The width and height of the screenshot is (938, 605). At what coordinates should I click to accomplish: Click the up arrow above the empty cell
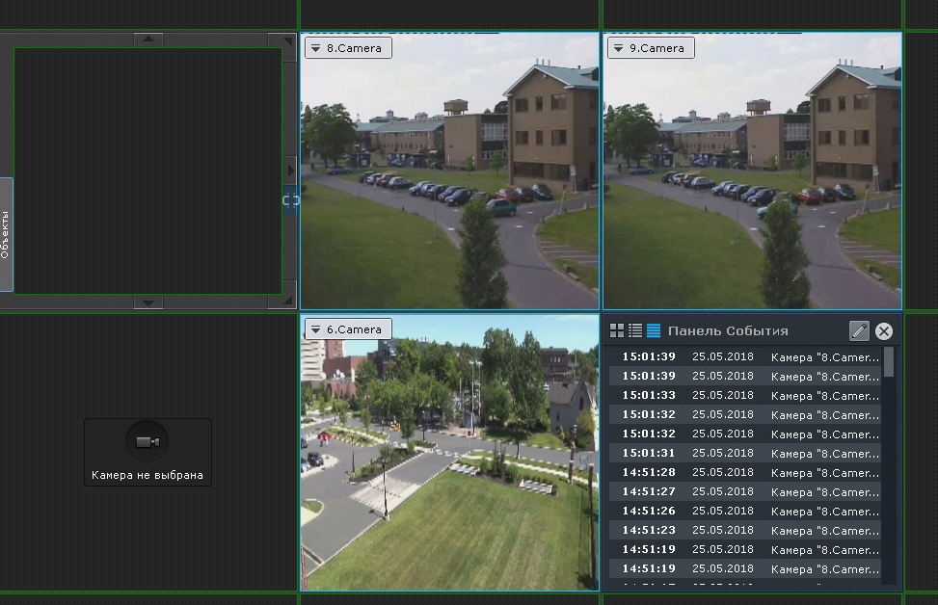pos(147,39)
